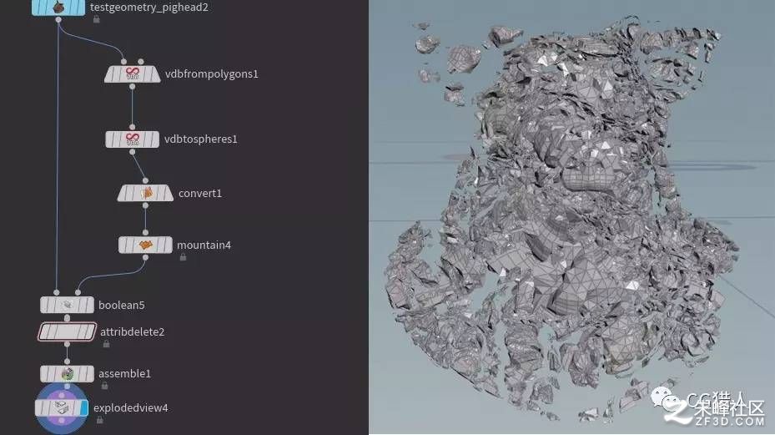This screenshot has height=435, width=775.
Task: Click the output connector below convert1
Action: 145,205
